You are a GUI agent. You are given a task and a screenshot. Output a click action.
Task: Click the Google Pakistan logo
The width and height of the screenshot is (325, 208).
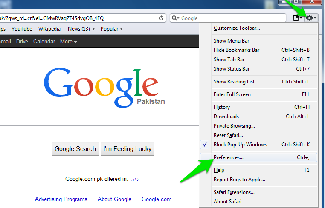(104, 88)
